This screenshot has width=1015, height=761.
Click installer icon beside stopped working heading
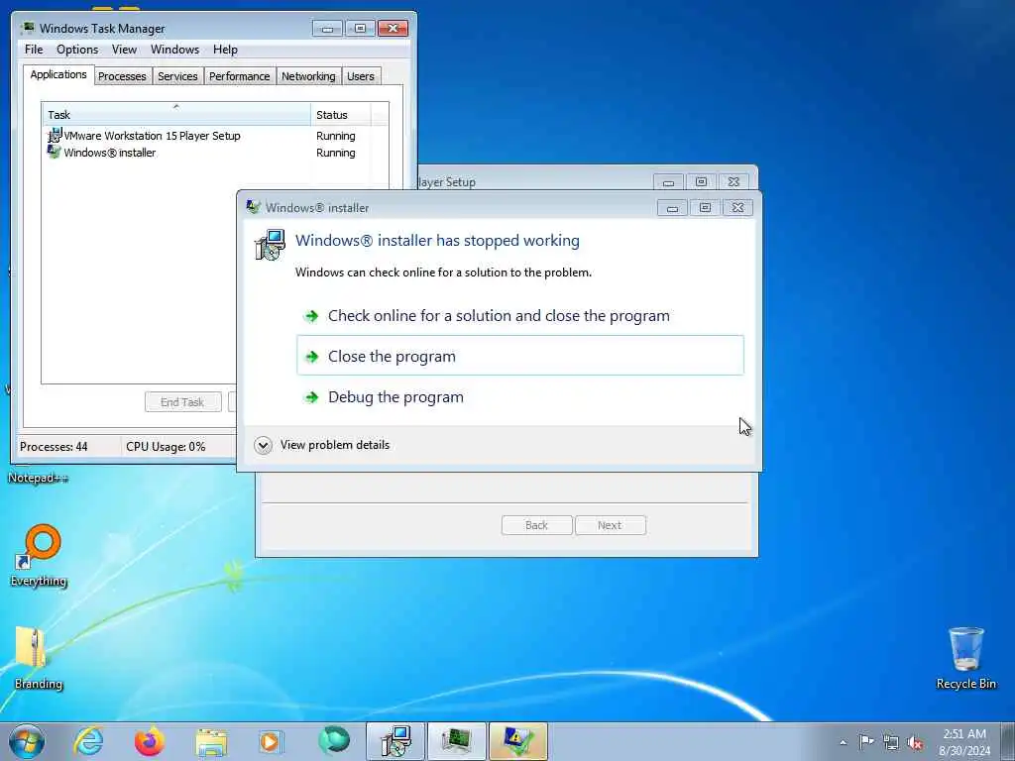point(270,245)
